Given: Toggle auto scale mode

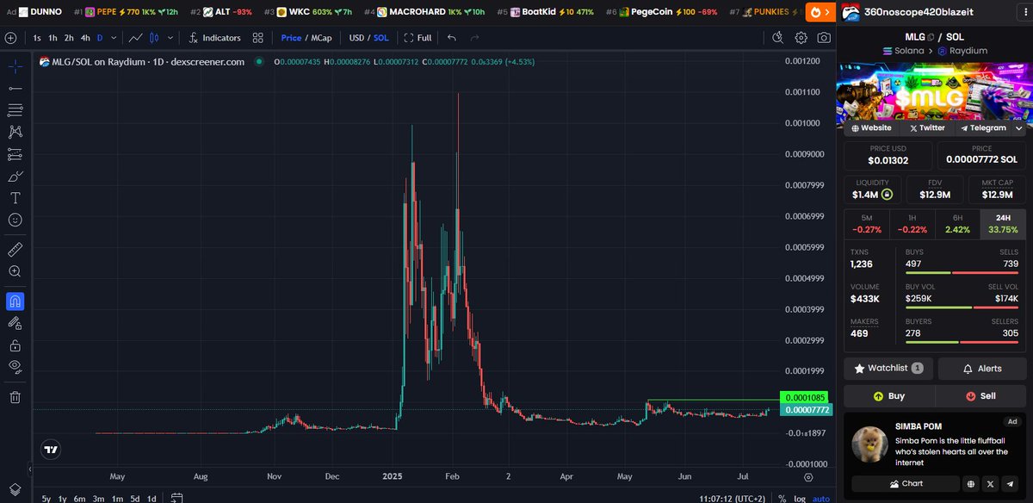Looking at the screenshot, I should pyautogui.click(x=821, y=498).
